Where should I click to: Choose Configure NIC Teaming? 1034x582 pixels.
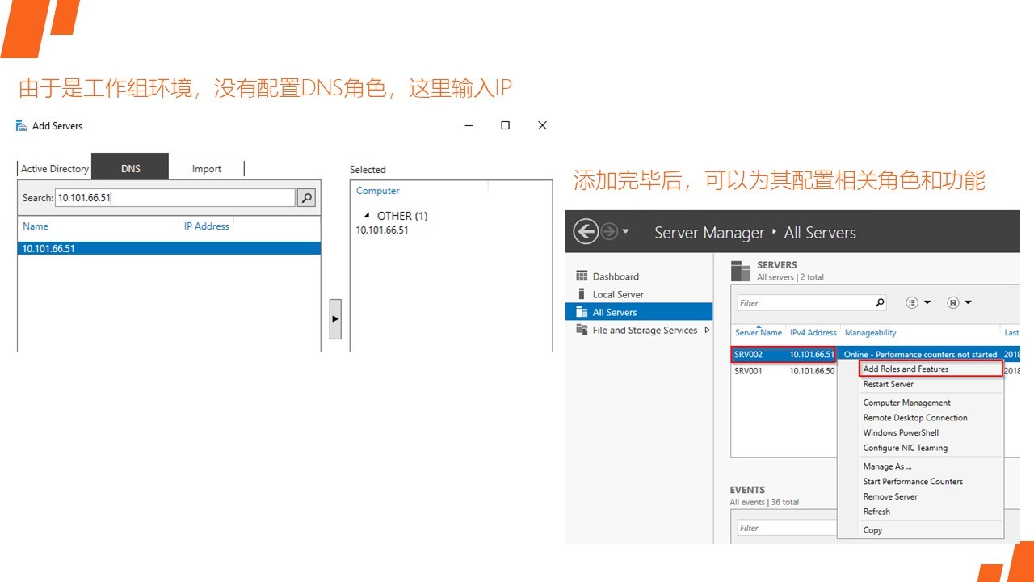pyautogui.click(x=905, y=448)
